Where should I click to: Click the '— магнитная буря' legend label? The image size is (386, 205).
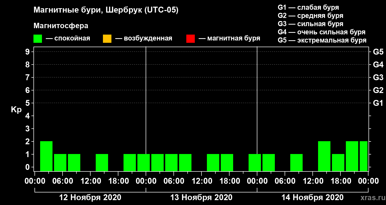click(229, 39)
